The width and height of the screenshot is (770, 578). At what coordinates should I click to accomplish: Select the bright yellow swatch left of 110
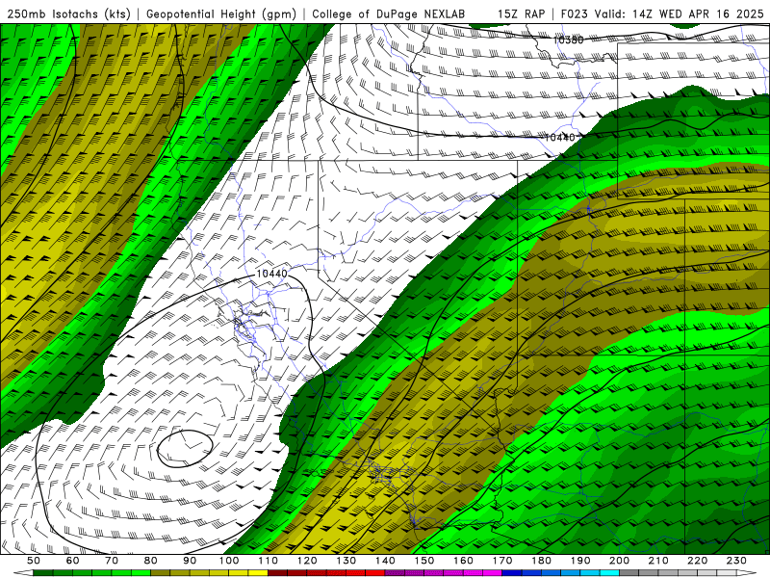tap(258, 572)
